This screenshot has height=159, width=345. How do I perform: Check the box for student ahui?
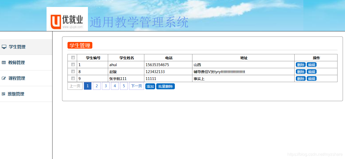(73, 65)
